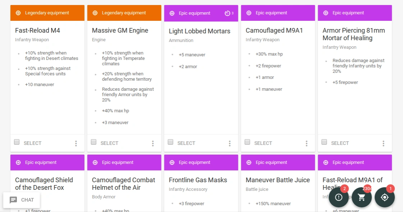Click the purple header of Armor Piercing 81mm Mortar

(x=354, y=13)
